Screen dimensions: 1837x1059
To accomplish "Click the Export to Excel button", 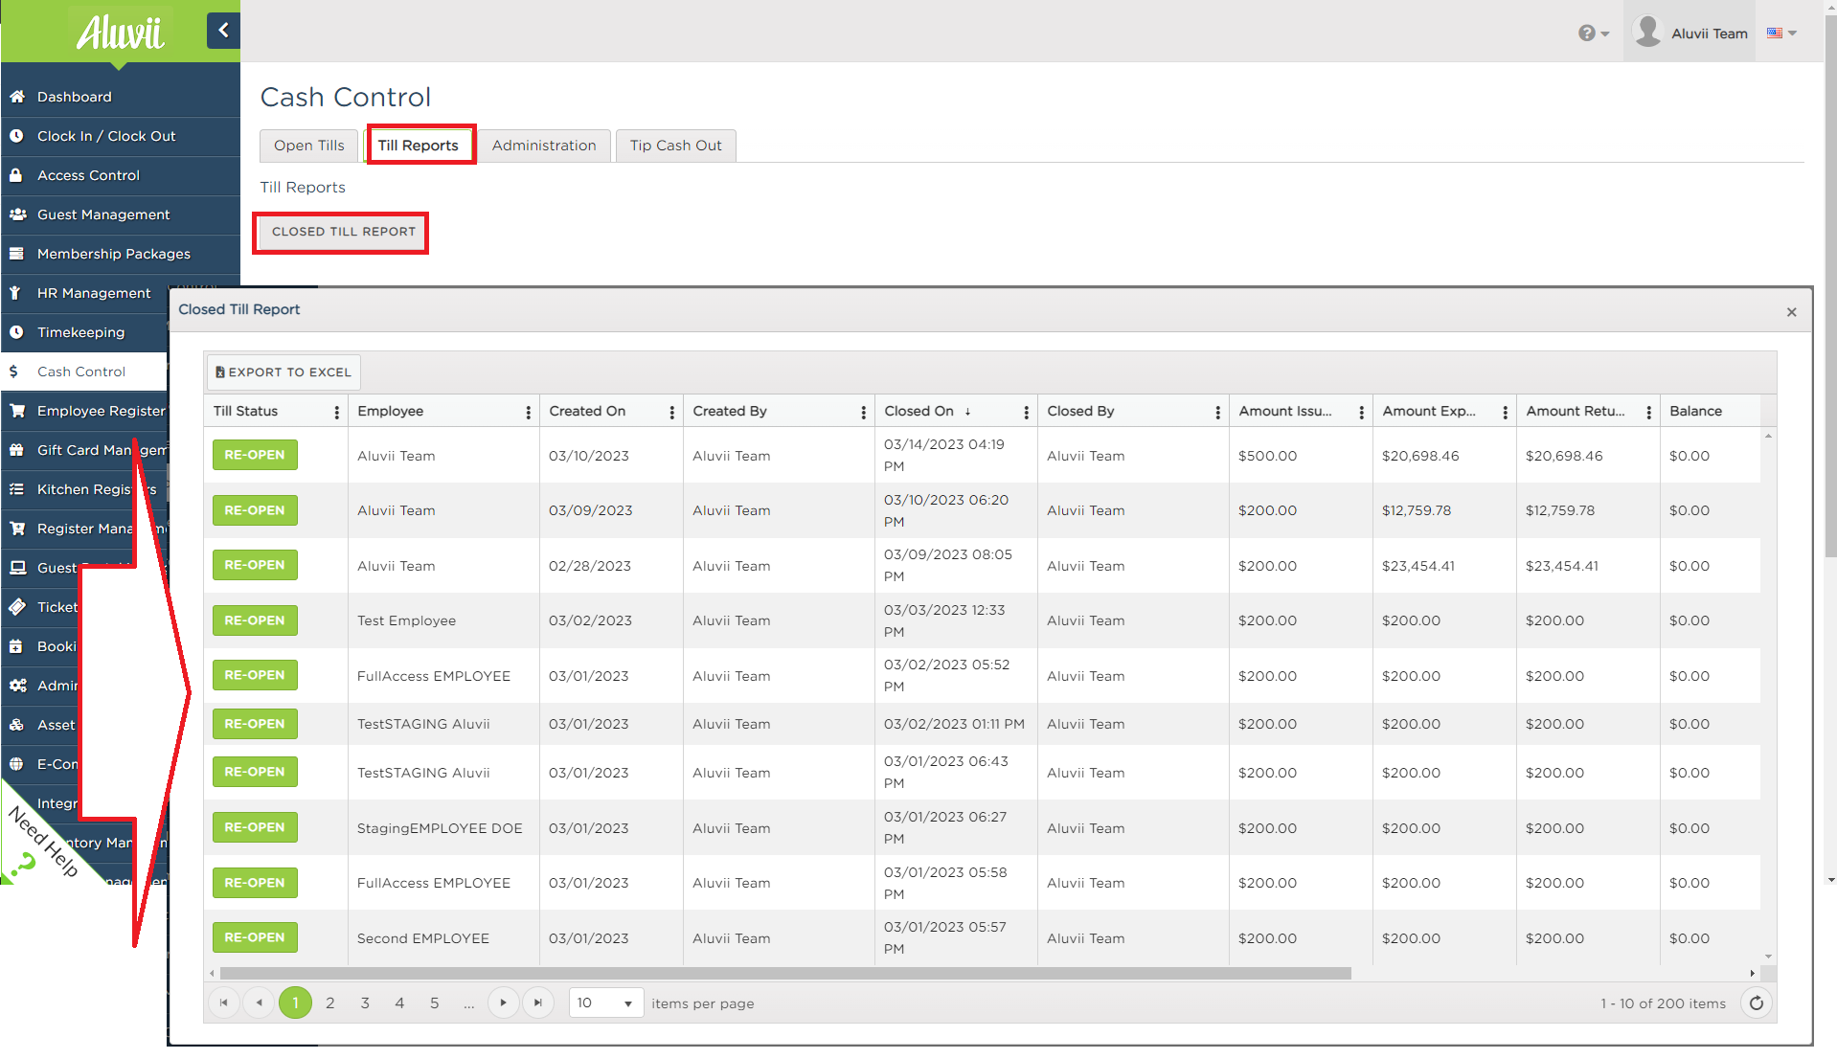I will pyautogui.click(x=283, y=372).
